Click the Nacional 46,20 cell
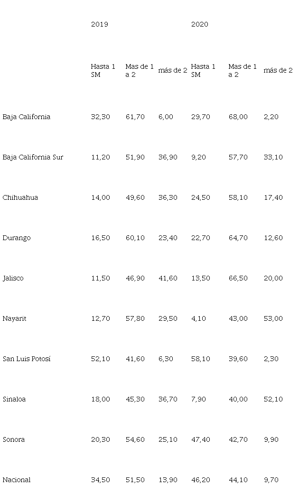 click(200, 480)
